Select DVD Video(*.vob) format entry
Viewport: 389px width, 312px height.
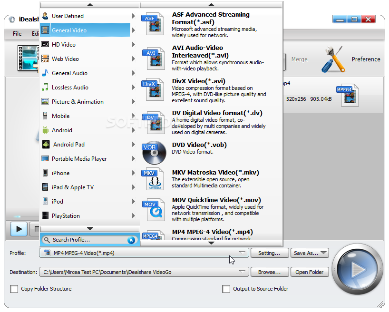point(211,152)
